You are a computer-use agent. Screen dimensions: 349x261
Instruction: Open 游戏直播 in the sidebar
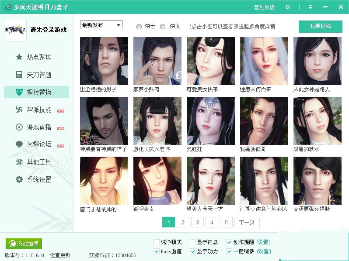pos(36,127)
